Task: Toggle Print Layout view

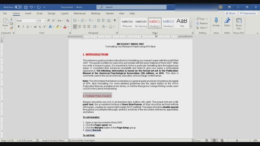Action: [214, 140]
